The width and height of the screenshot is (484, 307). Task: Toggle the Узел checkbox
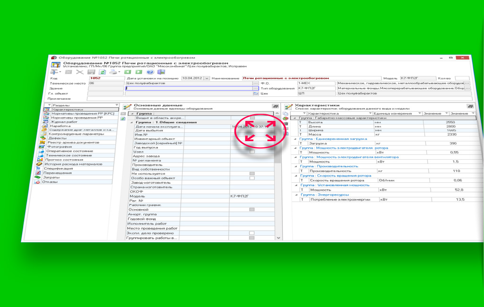coord(252,152)
